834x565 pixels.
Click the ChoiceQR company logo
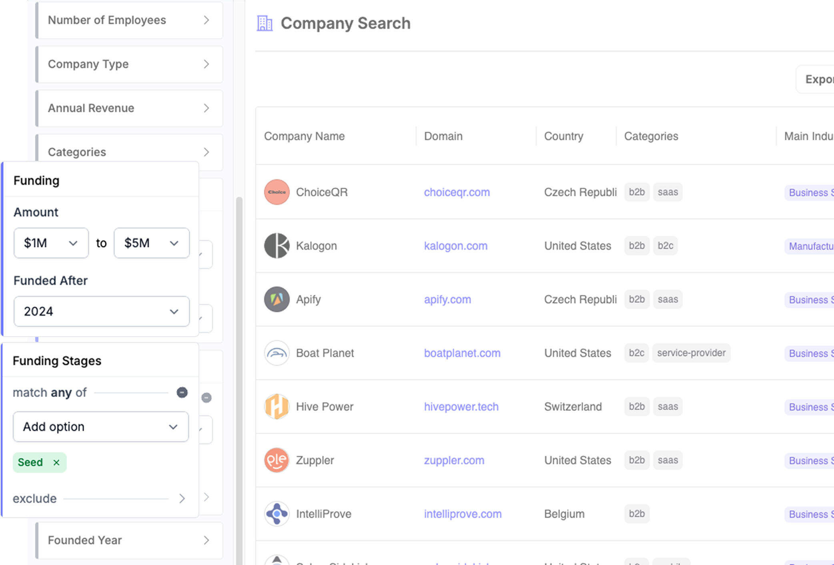(277, 192)
